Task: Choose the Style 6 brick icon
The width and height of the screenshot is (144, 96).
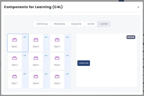Action: click(57, 58)
